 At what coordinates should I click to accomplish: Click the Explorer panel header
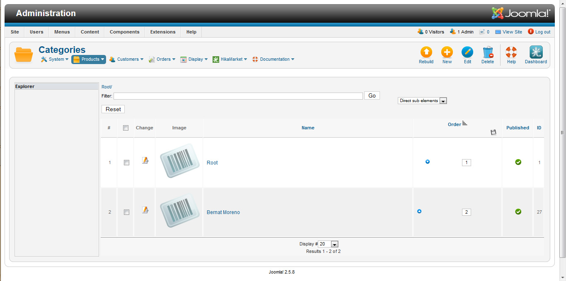click(x=57, y=86)
